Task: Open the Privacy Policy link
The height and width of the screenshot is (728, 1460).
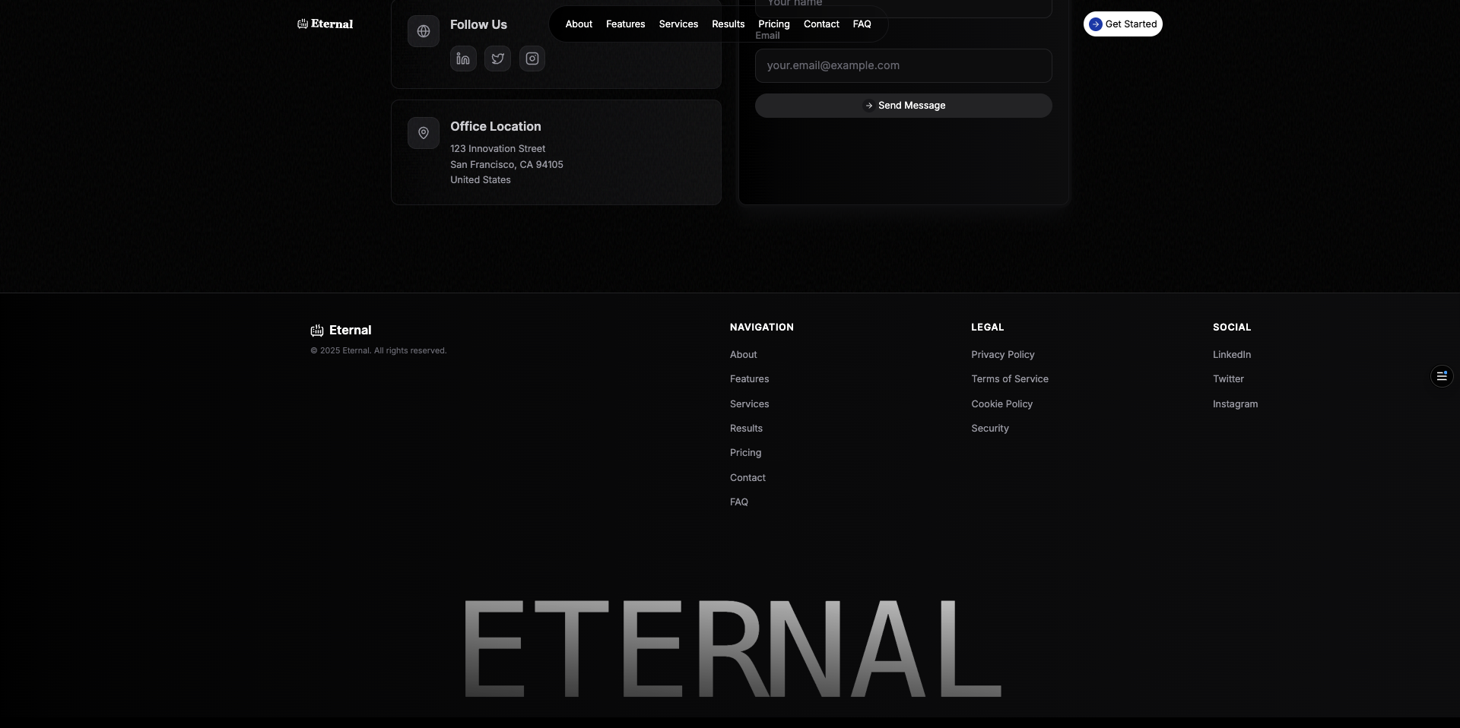Action: [1002, 354]
